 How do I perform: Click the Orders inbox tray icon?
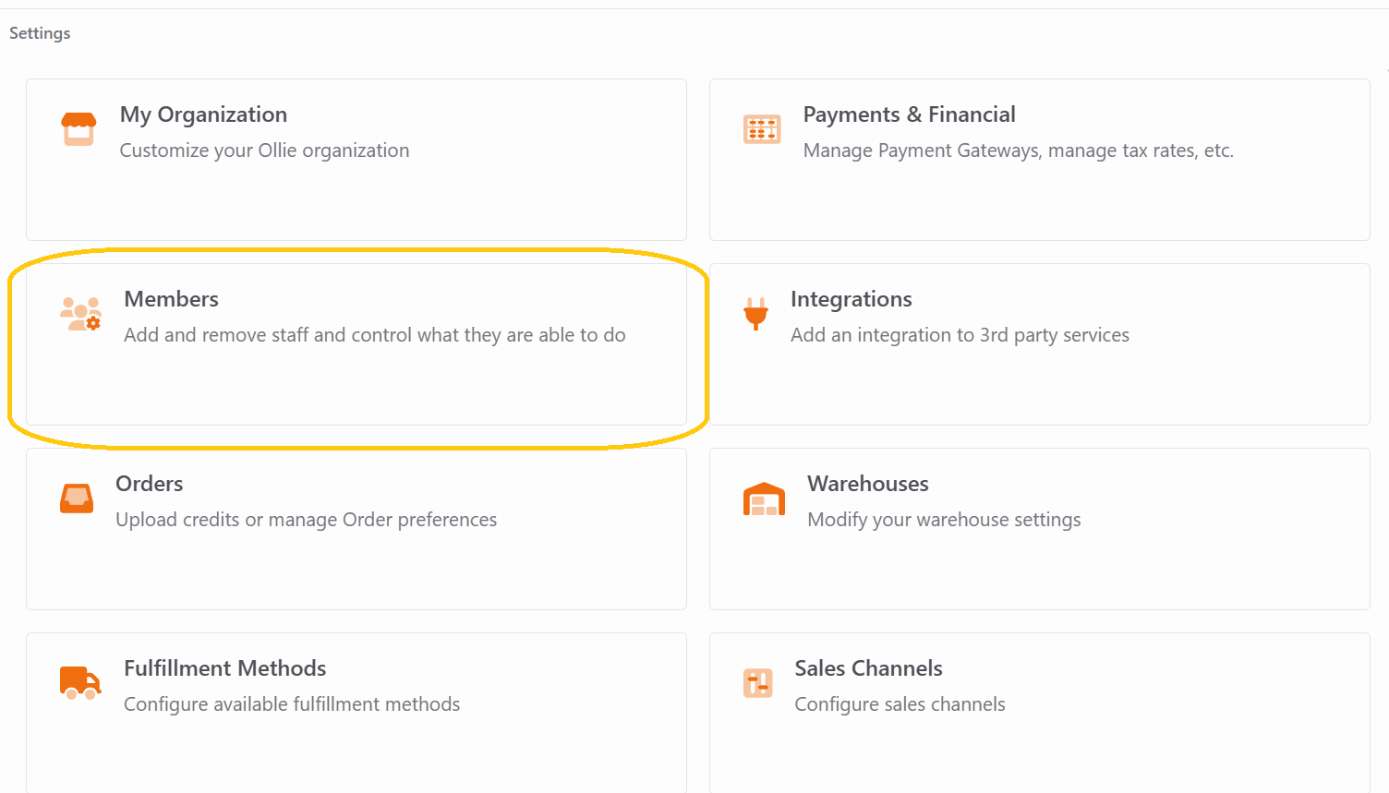pos(77,499)
